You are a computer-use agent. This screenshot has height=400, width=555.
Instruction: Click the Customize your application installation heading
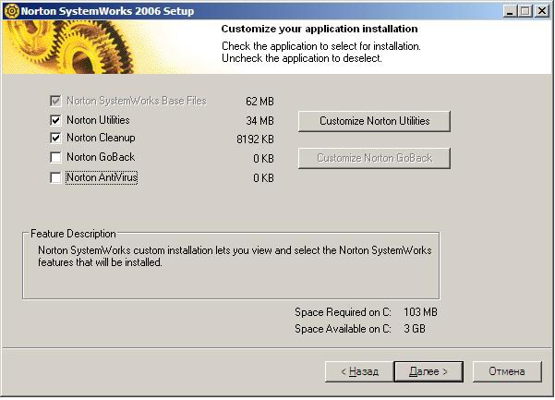(320, 29)
